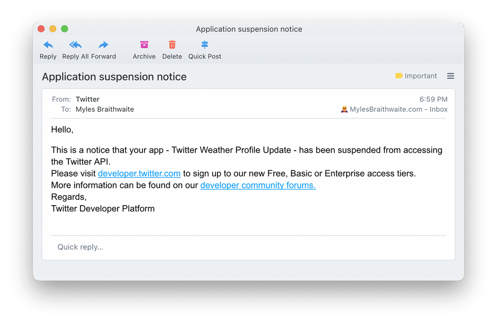
Task: Minimize the window with the yellow button
Action: (x=53, y=29)
